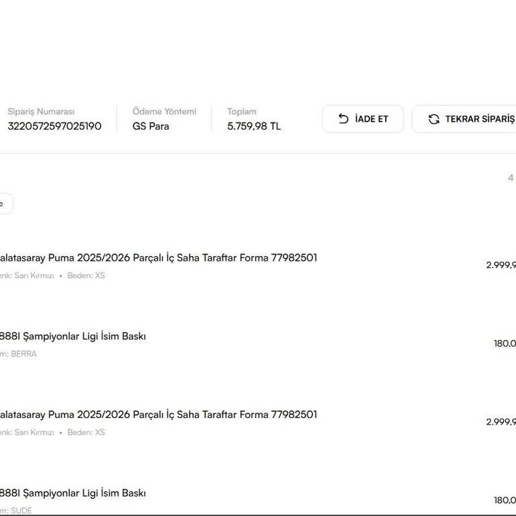This screenshot has height=516, width=516.
Task: Click Beden: XS on the second forma
Action: tap(86, 432)
